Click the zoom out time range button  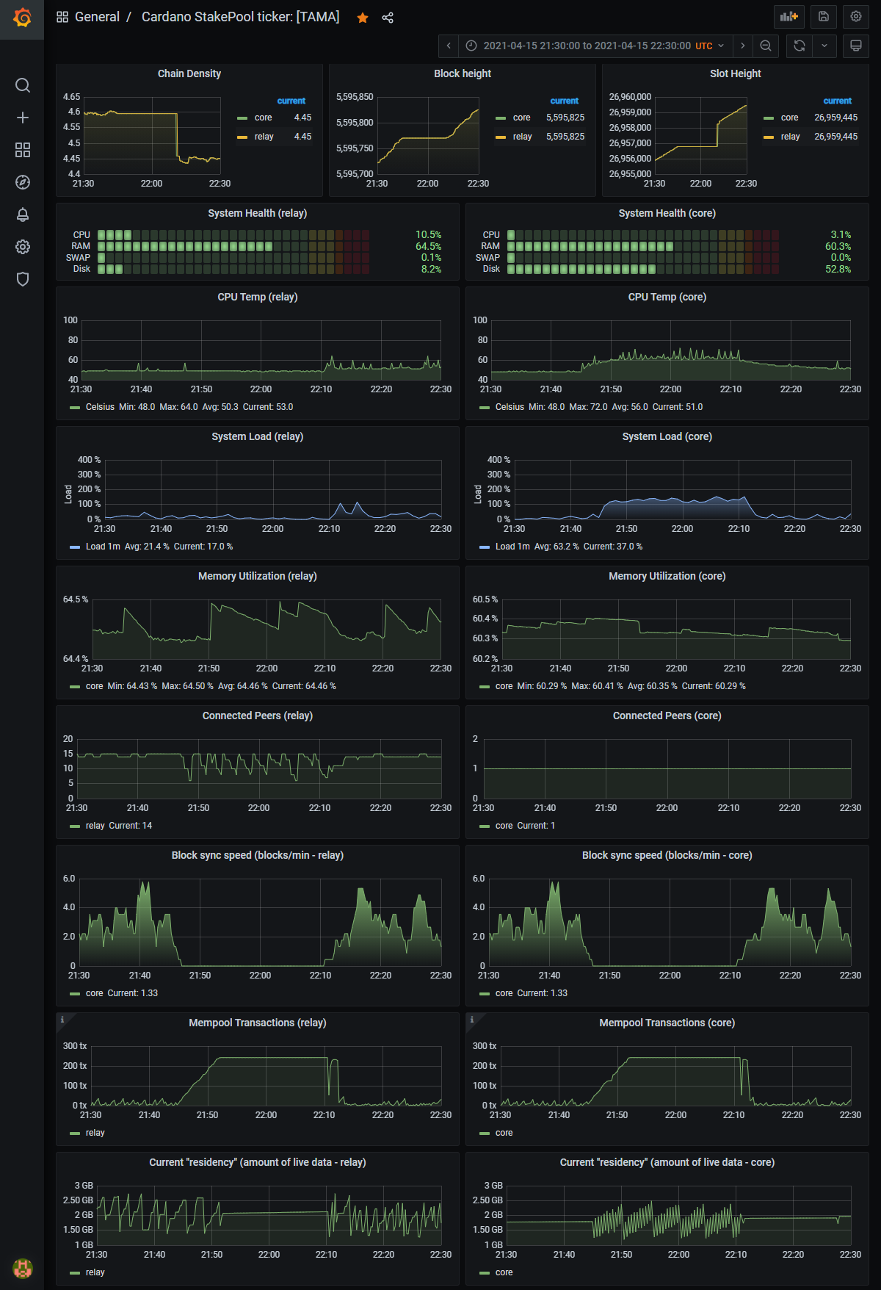coord(766,46)
